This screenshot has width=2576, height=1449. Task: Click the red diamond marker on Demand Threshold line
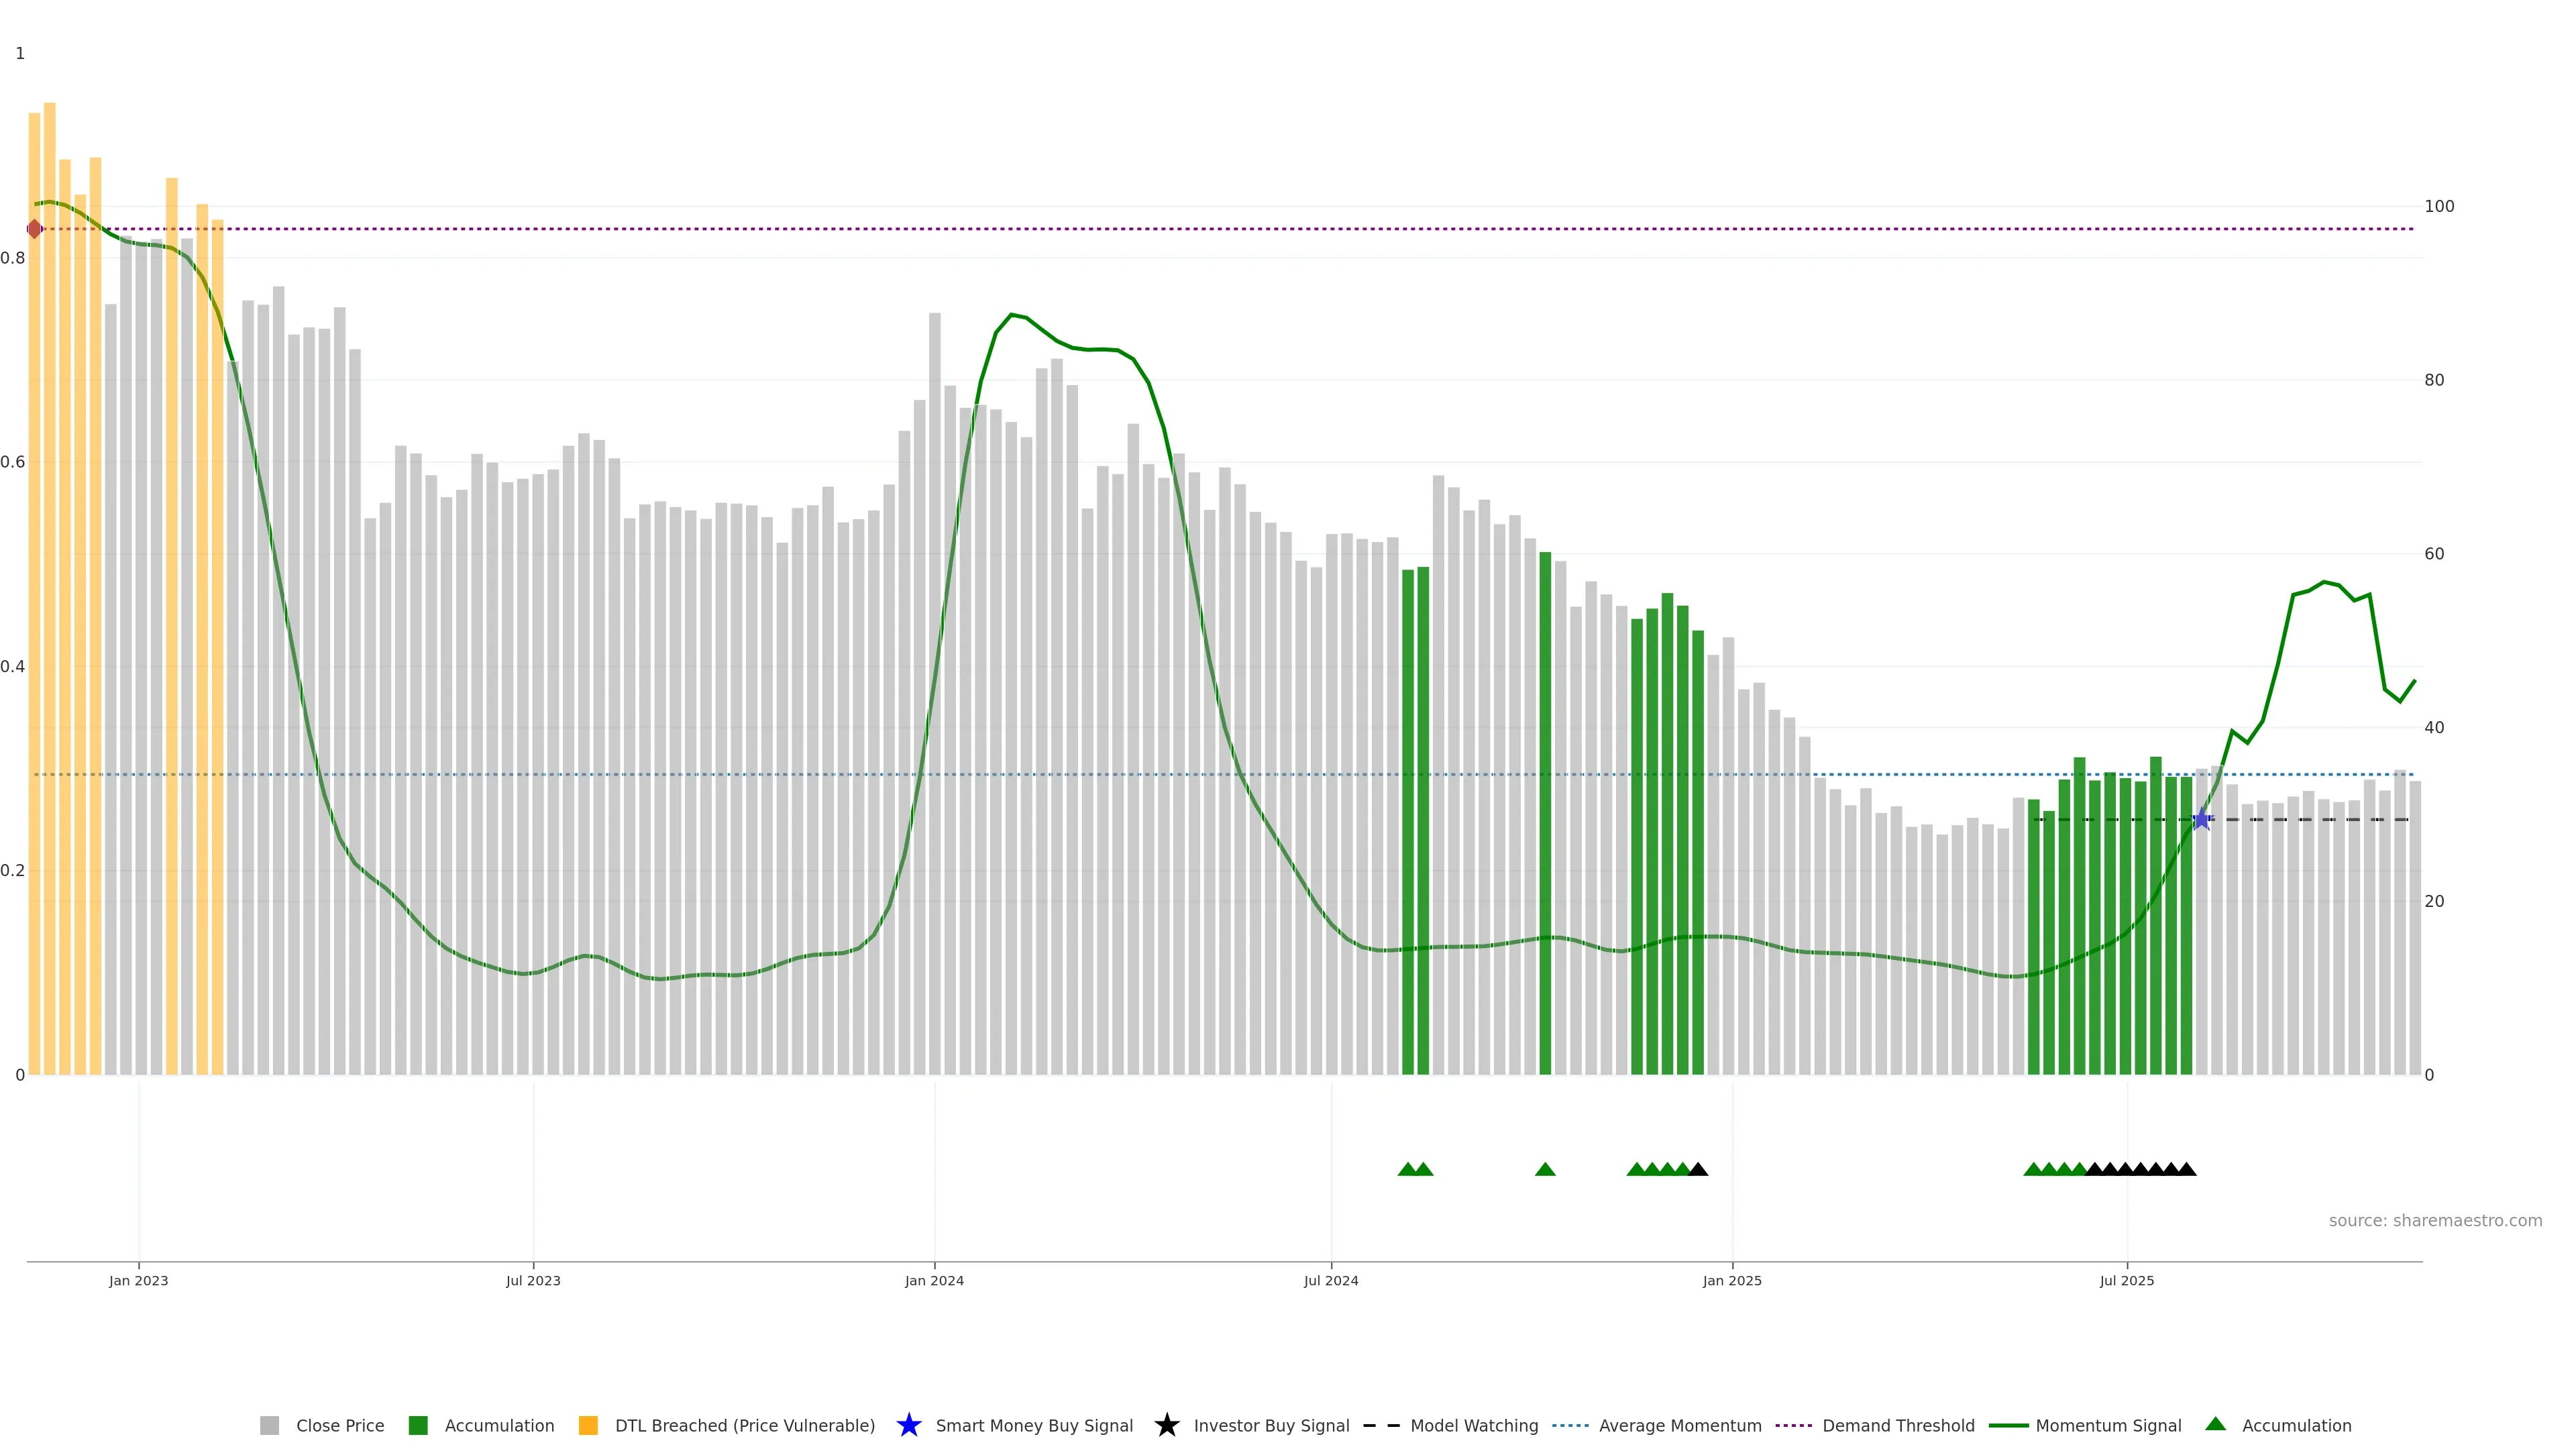coord(34,229)
